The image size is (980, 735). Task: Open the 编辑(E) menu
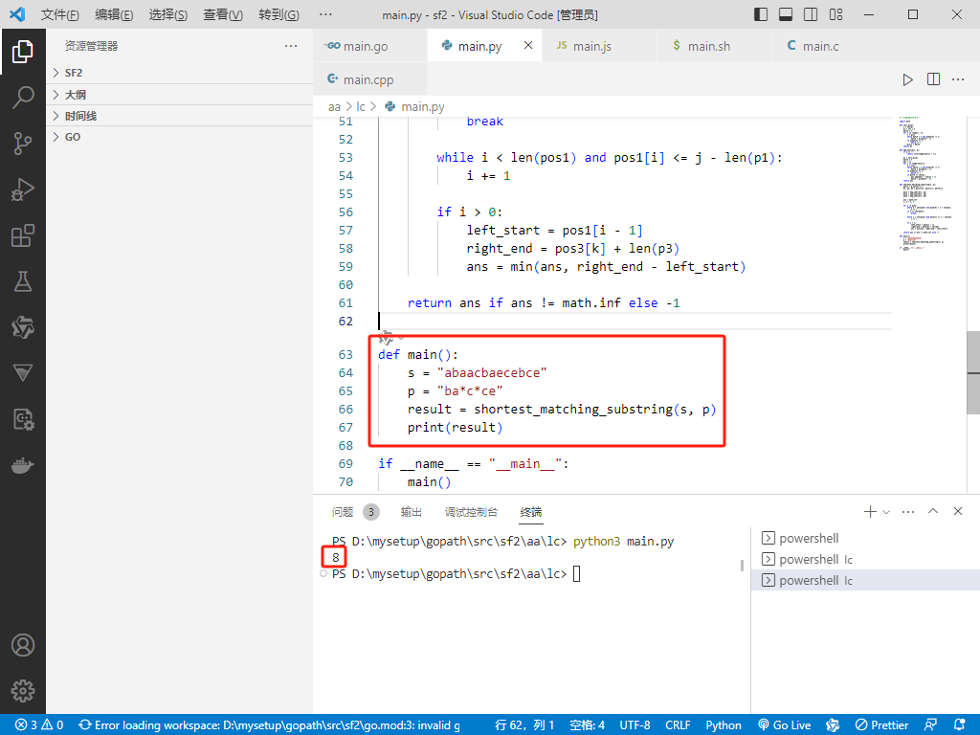click(x=114, y=14)
